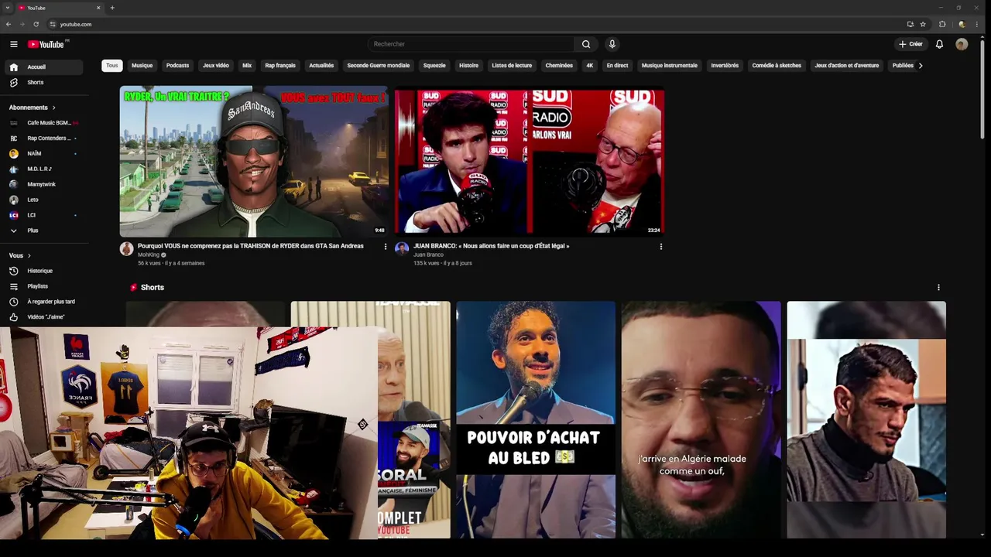
Task: Open the Shorts shelf three-dot menu
Action: [x=938, y=288]
